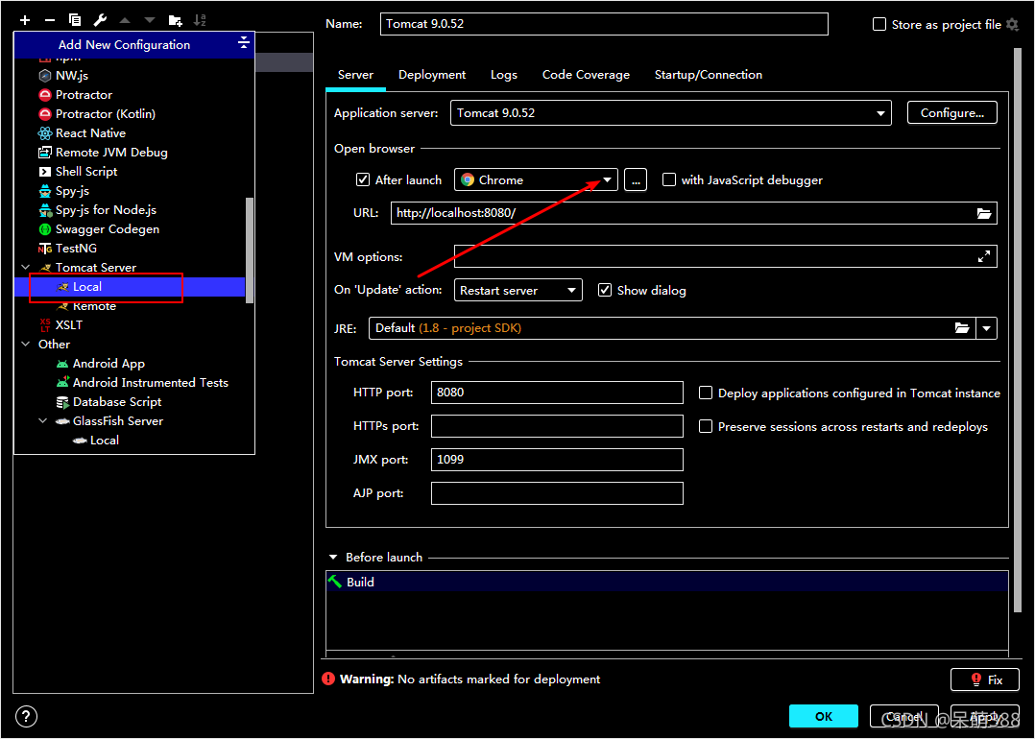Screen dimensions: 1035x739
Task: Click the red warning icon
Action: (328, 679)
